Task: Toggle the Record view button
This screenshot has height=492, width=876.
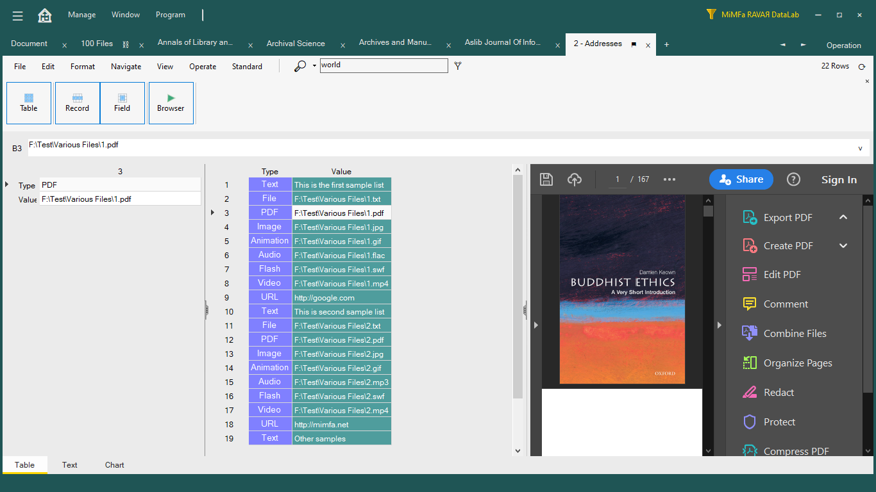Action: [x=77, y=102]
